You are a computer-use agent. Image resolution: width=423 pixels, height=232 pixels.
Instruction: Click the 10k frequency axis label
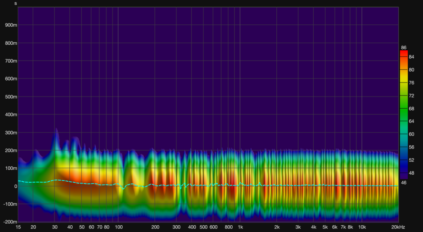click(x=362, y=227)
